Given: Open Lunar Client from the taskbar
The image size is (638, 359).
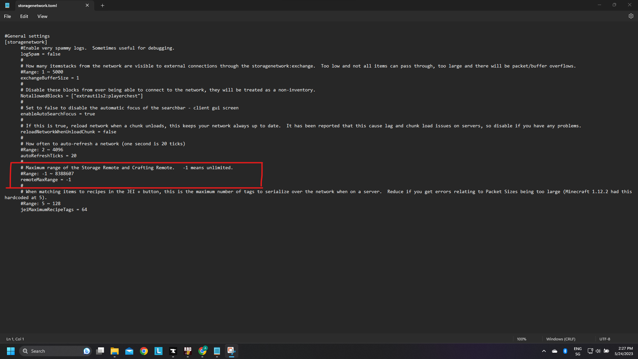Looking at the screenshot, I should (x=159, y=351).
